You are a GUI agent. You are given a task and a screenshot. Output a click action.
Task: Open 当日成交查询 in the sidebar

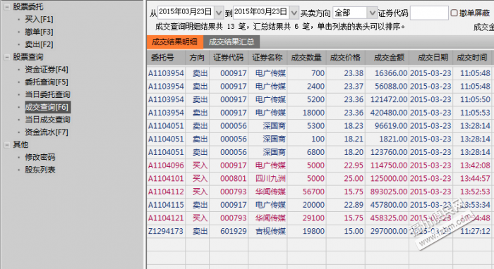pyautogui.click(x=47, y=120)
